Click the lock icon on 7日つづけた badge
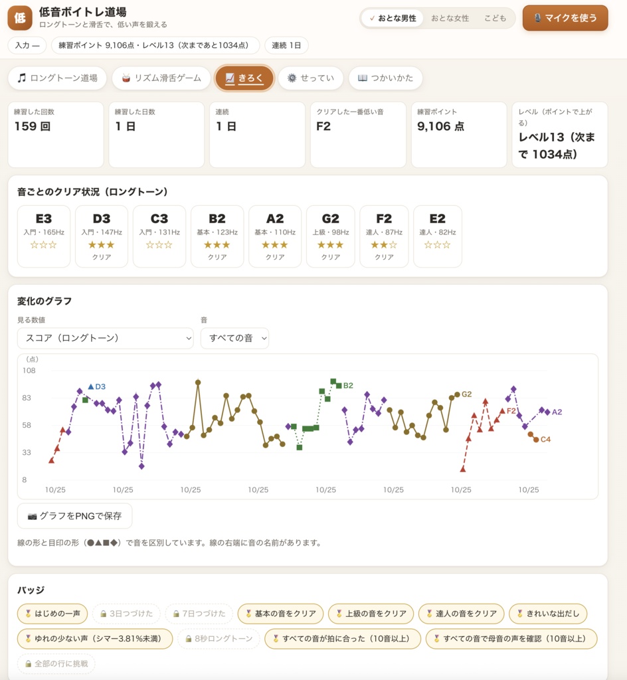This screenshot has width=627, height=680. (x=176, y=614)
